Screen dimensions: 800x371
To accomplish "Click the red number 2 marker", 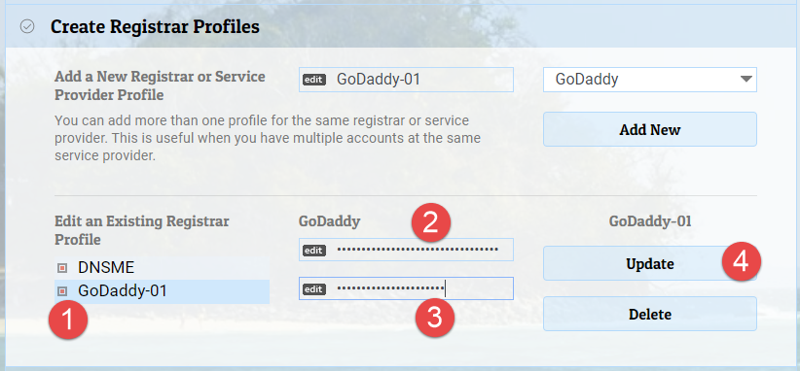I will (x=430, y=222).
